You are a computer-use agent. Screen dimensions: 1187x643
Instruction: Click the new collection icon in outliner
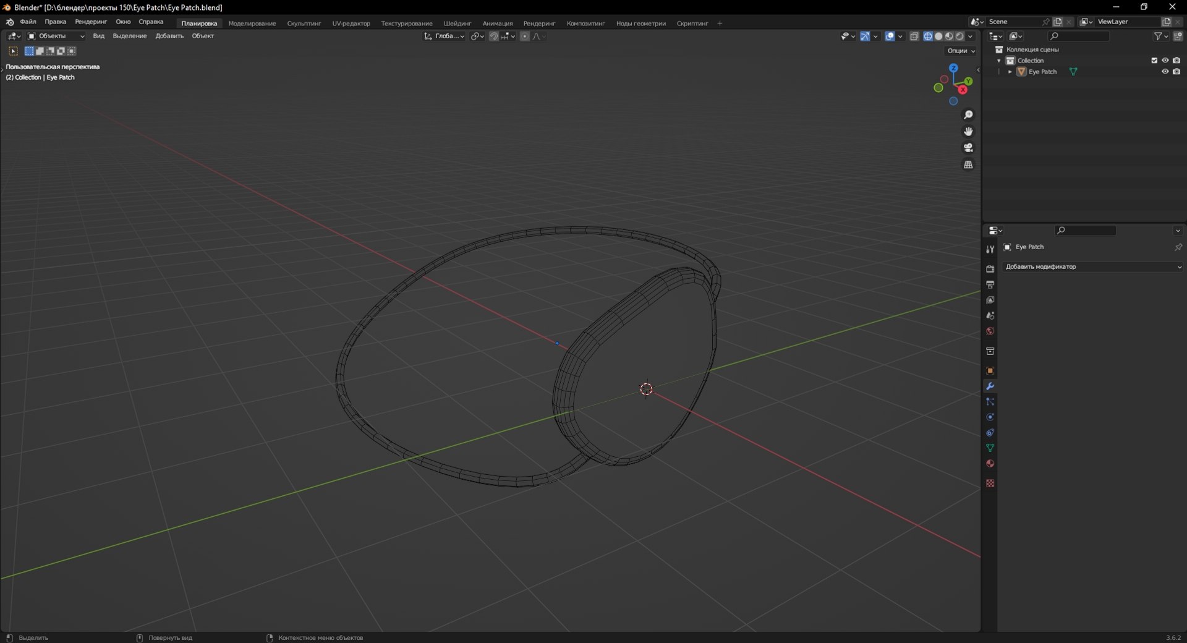point(1178,36)
